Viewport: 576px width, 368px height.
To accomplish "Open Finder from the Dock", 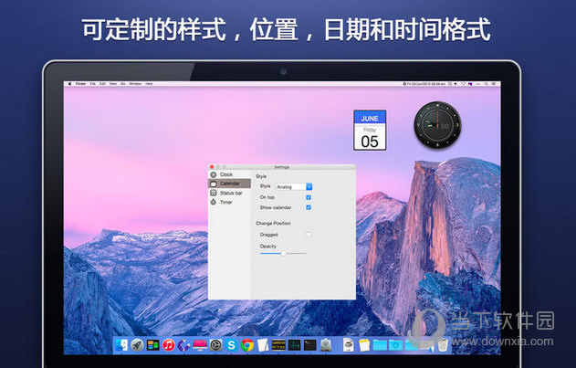I will coord(121,345).
